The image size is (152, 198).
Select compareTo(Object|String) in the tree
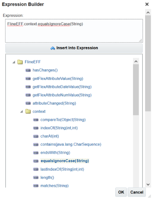point(63,120)
